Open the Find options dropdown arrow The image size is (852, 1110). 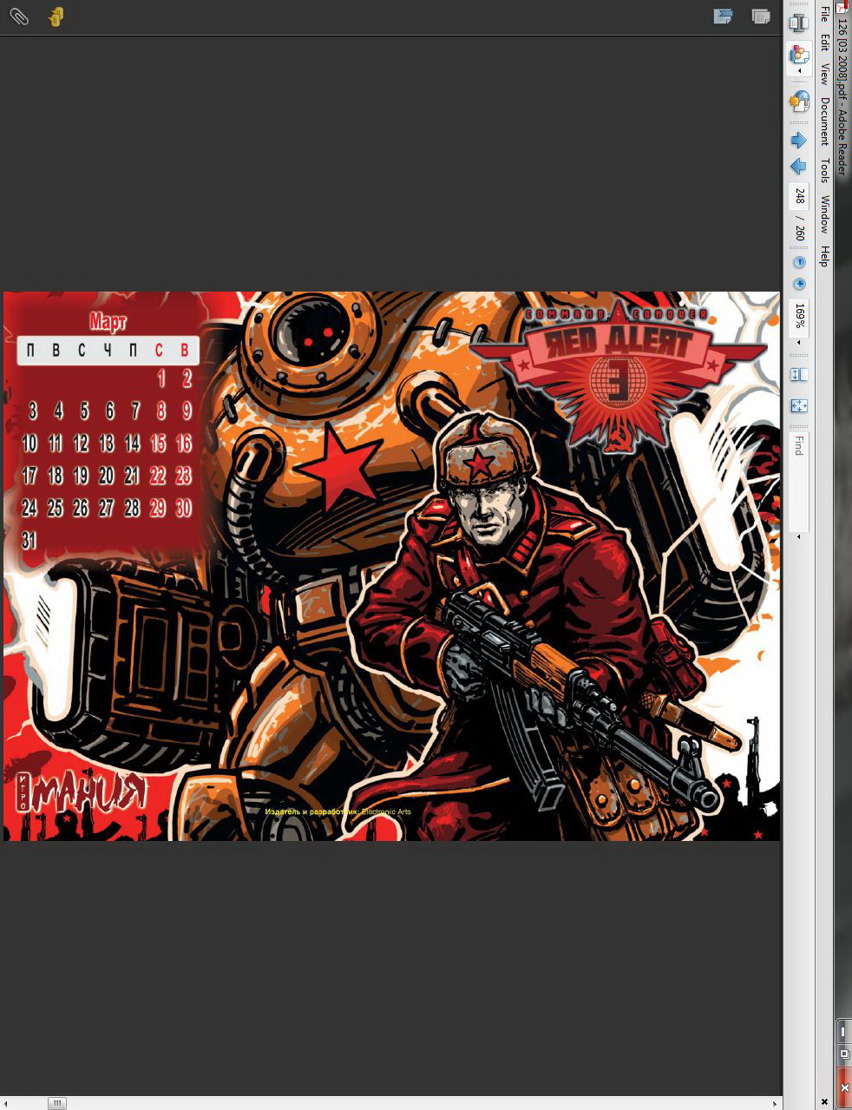799,537
